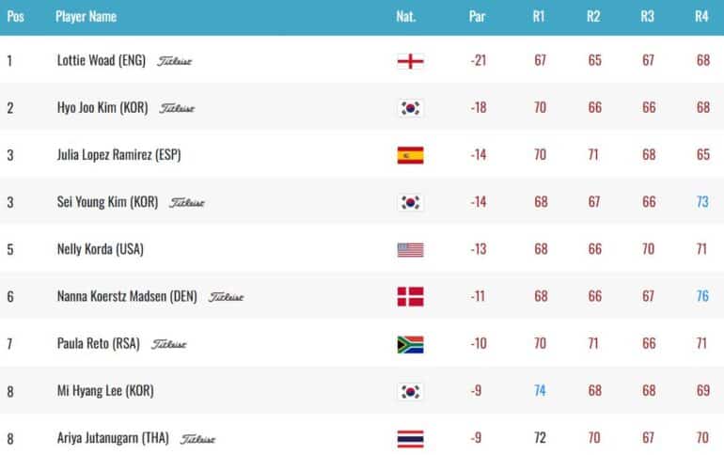724x455 pixels.
Task: Sort by the Pos column header
Action: point(15,17)
